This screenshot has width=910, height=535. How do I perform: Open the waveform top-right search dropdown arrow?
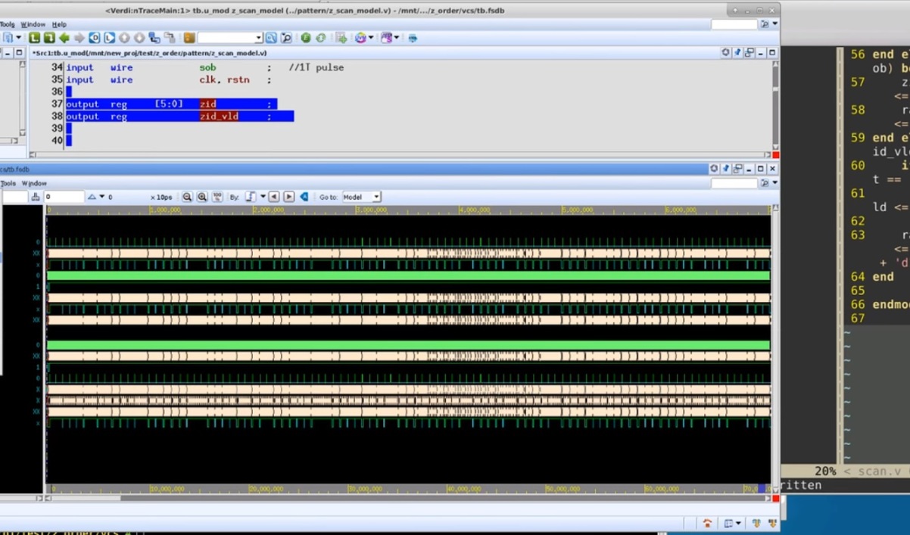pos(774,183)
